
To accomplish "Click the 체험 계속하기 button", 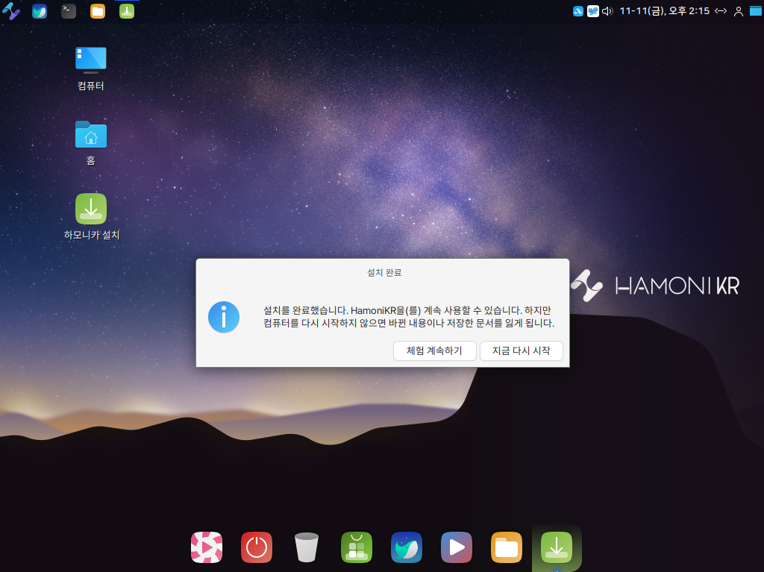I will (x=434, y=351).
